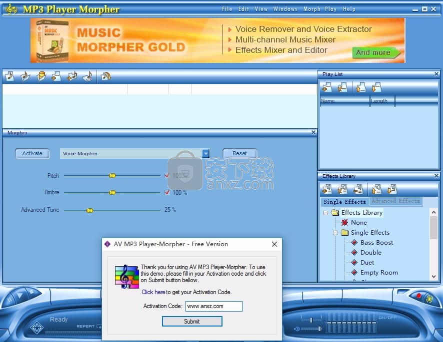Viewport: 443px width, 342px height.
Task: Open the File menu
Action: coord(227,9)
